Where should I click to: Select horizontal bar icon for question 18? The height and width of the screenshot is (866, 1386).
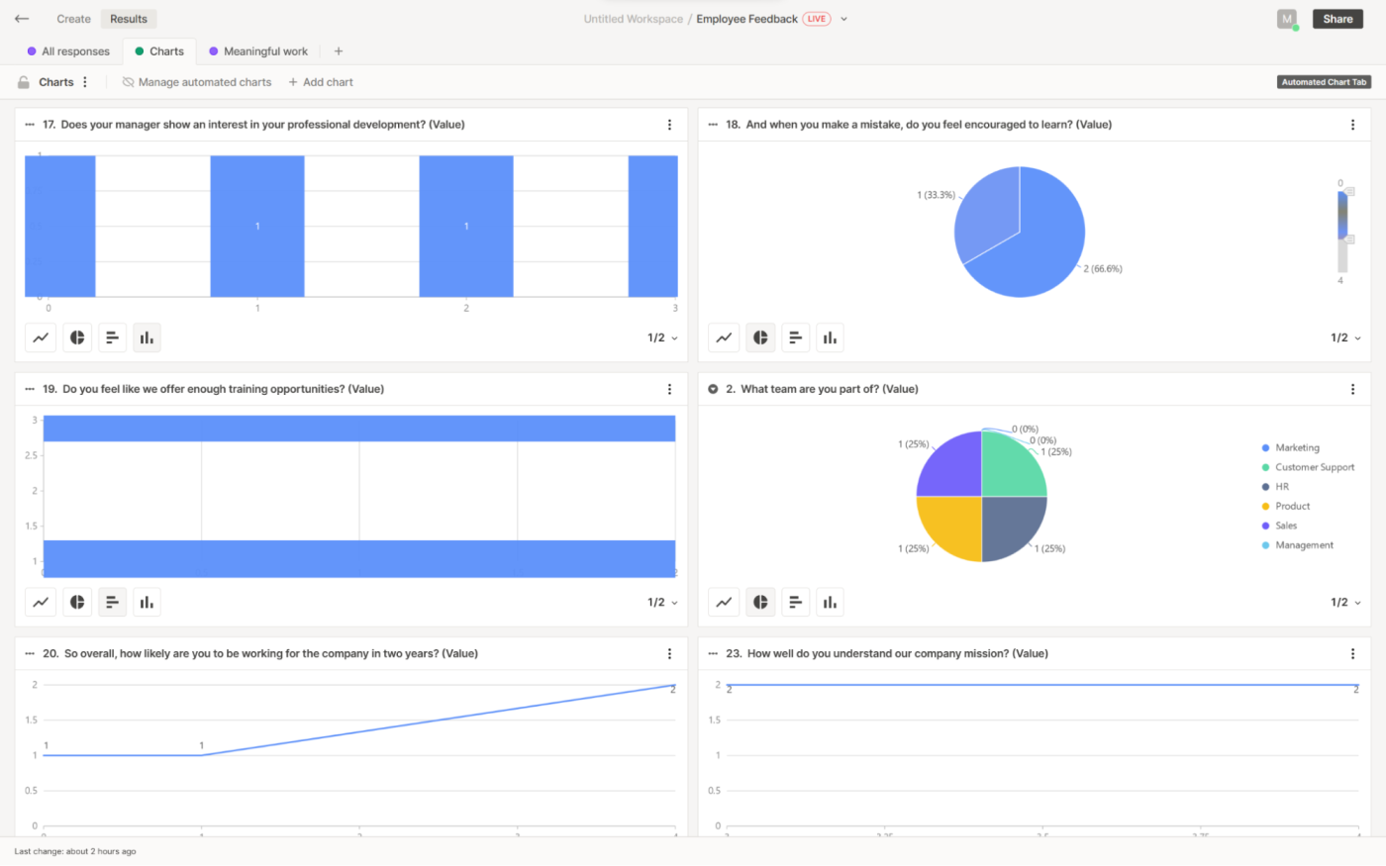click(795, 337)
